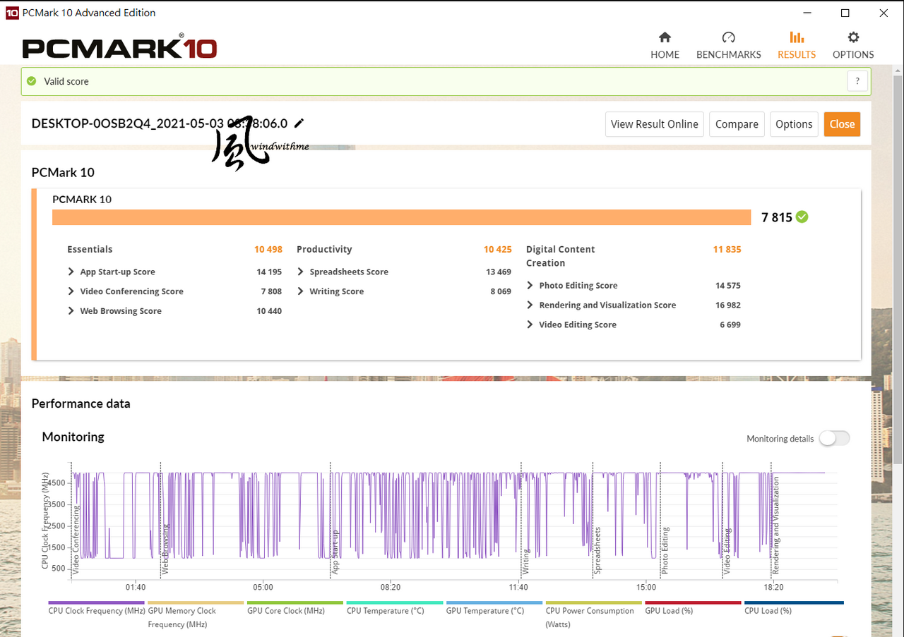
Task: Click the Video Editing marker in chart
Action: [x=727, y=552]
